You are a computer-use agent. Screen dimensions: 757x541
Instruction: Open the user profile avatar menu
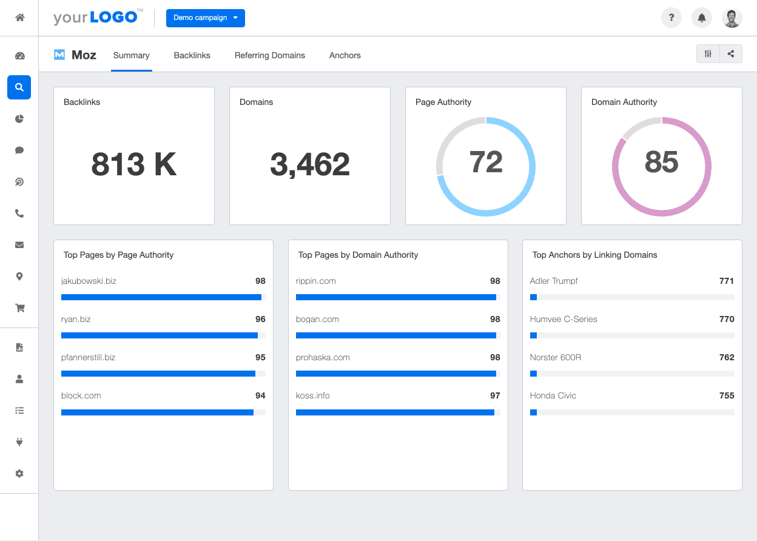pos(732,18)
